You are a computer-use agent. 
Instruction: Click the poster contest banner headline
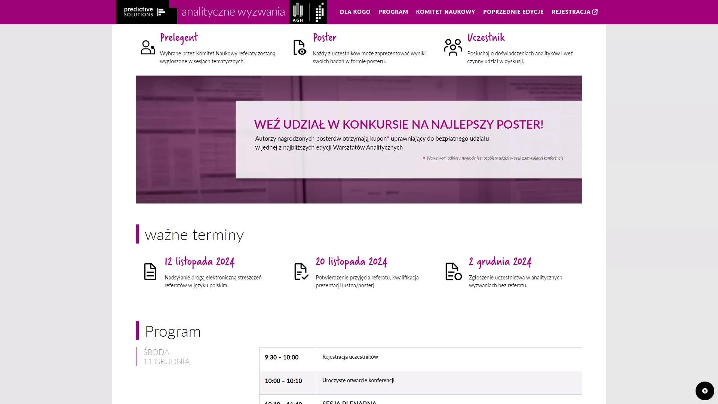coord(399,124)
